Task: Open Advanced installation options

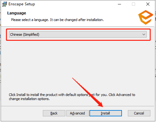Action: tap(78, 113)
